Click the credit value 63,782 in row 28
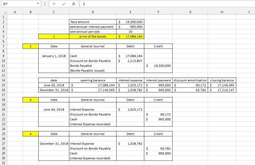 point(158,149)
